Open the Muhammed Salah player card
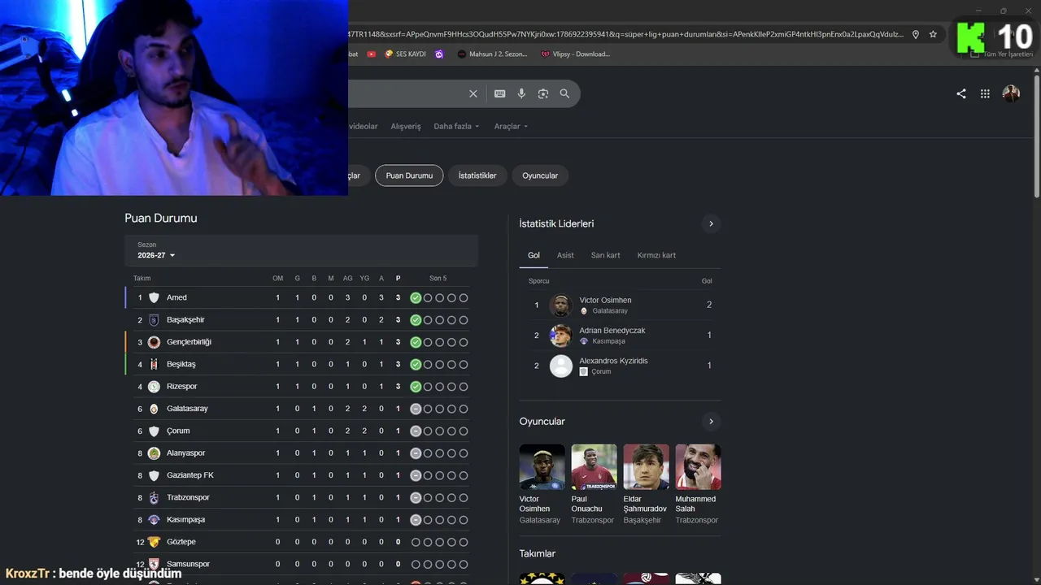 pos(698,484)
